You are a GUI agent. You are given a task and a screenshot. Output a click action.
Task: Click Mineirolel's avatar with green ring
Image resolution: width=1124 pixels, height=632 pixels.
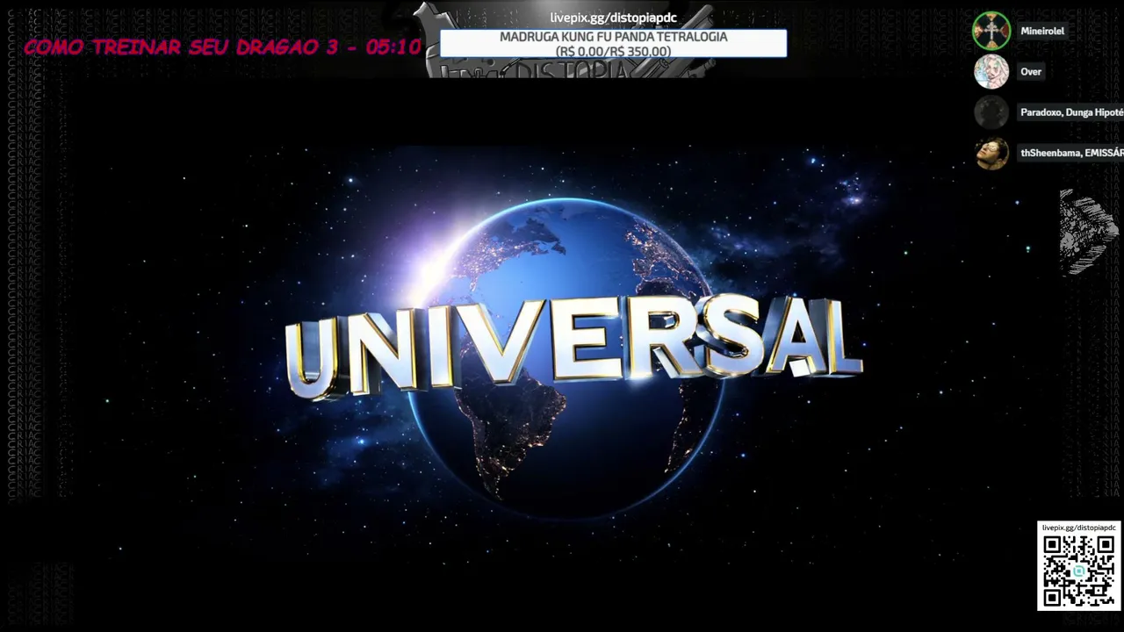[991, 31]
